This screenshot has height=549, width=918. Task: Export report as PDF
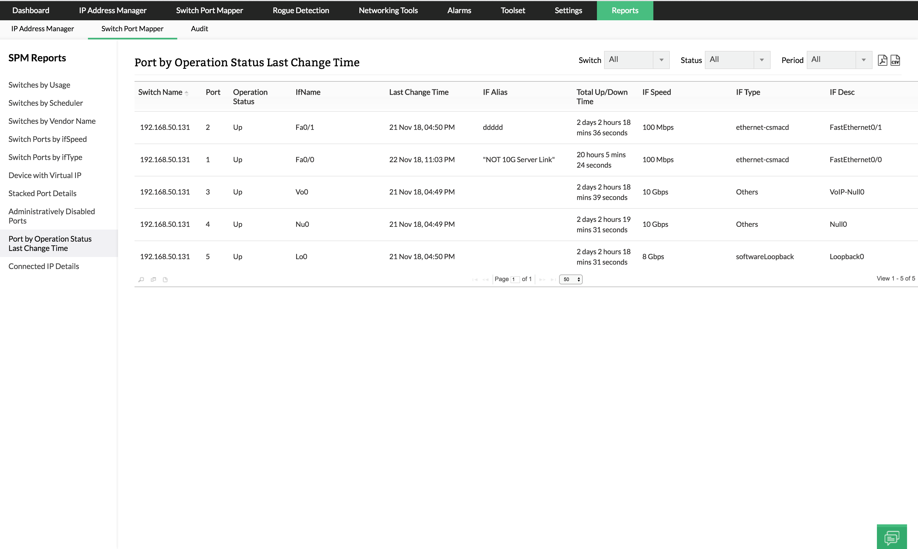point(882,60)
